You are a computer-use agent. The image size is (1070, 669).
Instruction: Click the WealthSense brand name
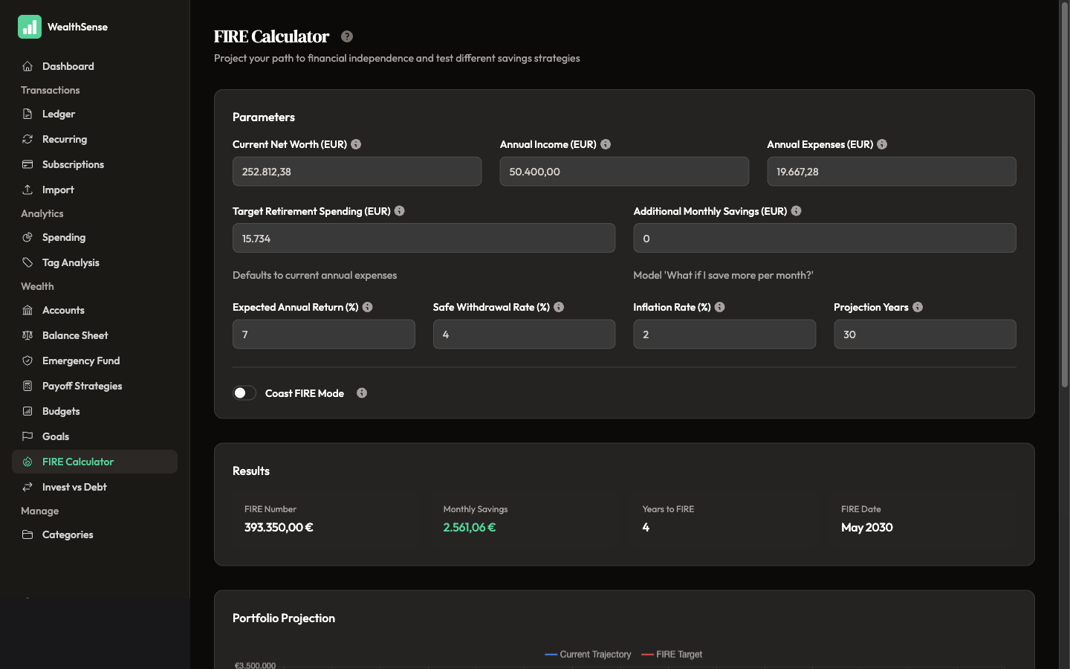77,27
